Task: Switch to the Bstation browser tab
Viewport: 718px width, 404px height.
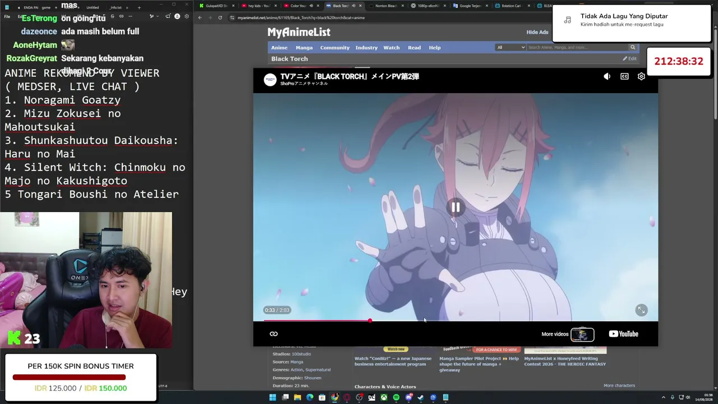Action: (x=512, y=6)
